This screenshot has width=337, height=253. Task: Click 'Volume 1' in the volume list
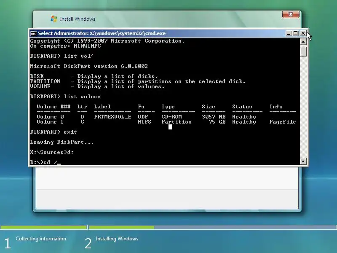[50, 122]
